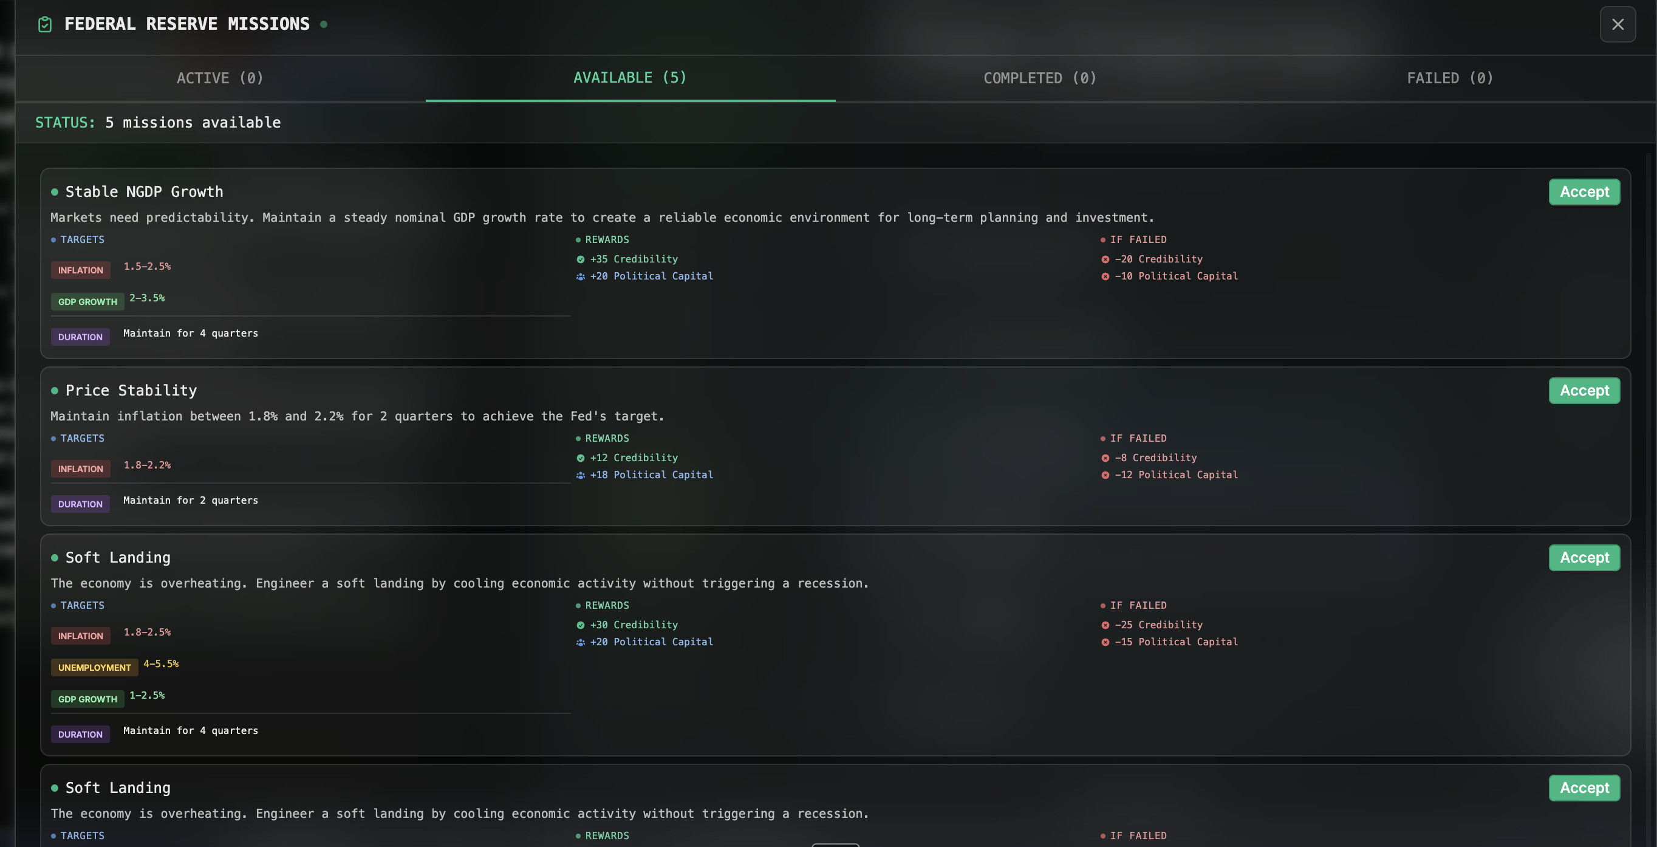
Task: Click the checkmark icon beside +35 Credibility
Action: coord(579,259)
